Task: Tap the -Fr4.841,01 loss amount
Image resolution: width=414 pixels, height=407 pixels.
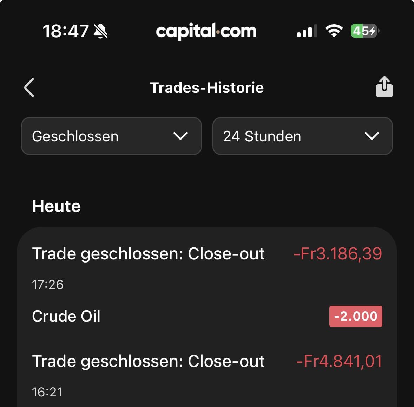Action: pos(339,361)
